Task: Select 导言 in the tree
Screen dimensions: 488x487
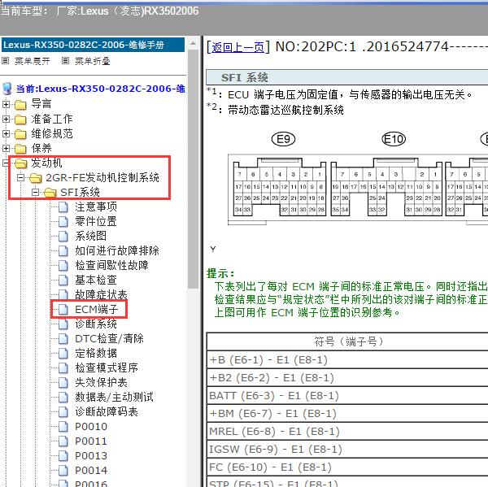Action: coord(41,104)
